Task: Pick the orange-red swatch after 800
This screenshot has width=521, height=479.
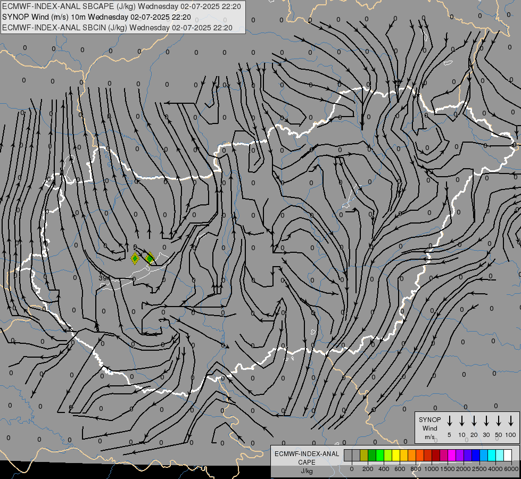Action: 420,455
